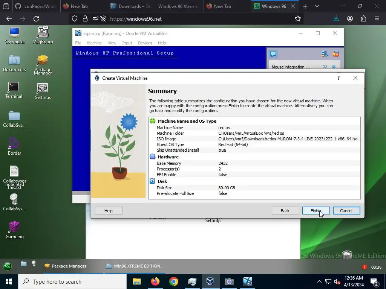Click the red alert tray icon
This screenshot has height=289, width=386.
tap(365, 267)
